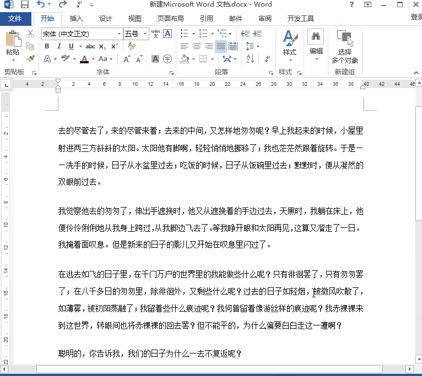Open the 文件 File menu
The image size is (422, 376).
pos(15,19)
